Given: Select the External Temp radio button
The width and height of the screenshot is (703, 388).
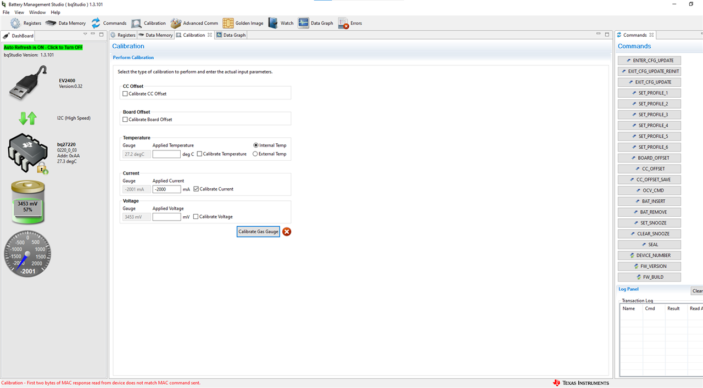Looking at the screenshot, I should tap(255, 154).
